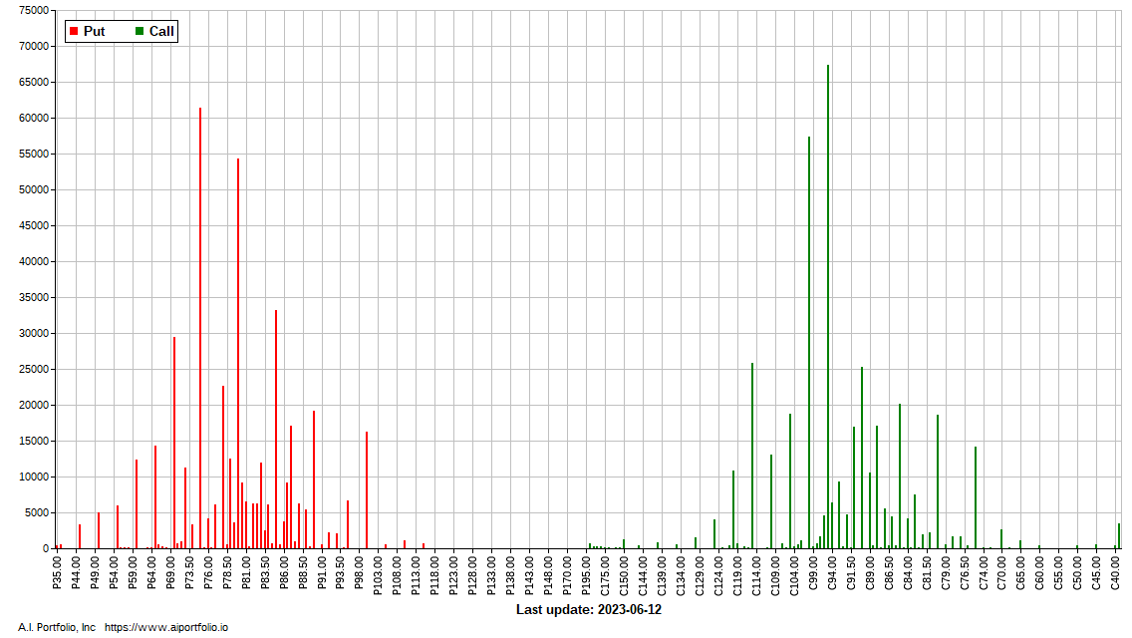Click the 40000 y-axis label
The height and width of the screenshot is (638, 1132).
pyautogui.click(x=34, y=261)
